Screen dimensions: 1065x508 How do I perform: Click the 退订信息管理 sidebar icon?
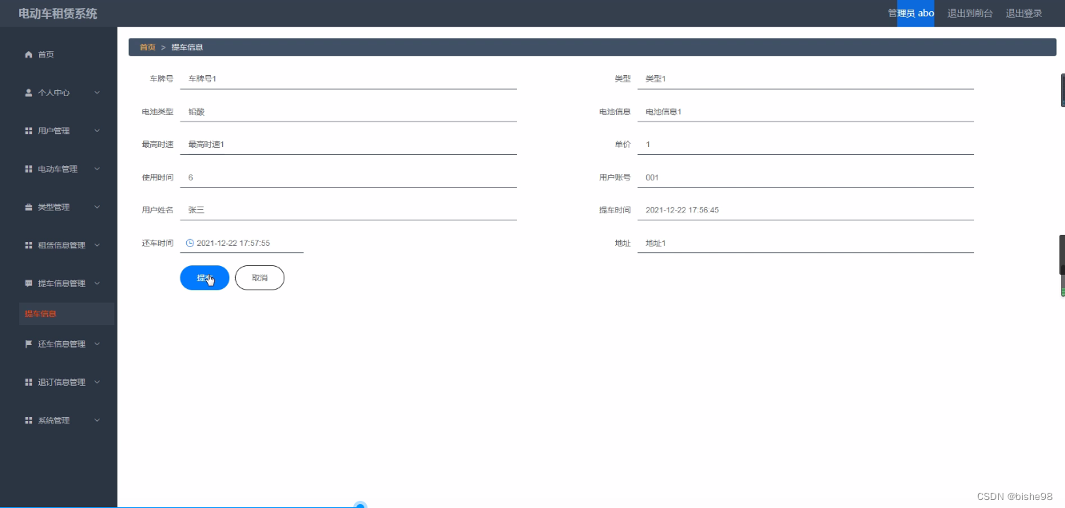point(30,382)
